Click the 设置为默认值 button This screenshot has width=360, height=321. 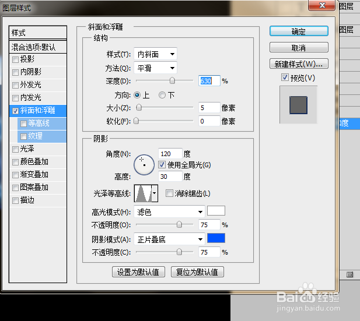pos(138,272)
